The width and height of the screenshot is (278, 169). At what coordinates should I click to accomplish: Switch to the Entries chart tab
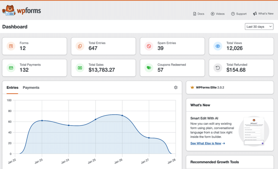(x=12, y=87)
